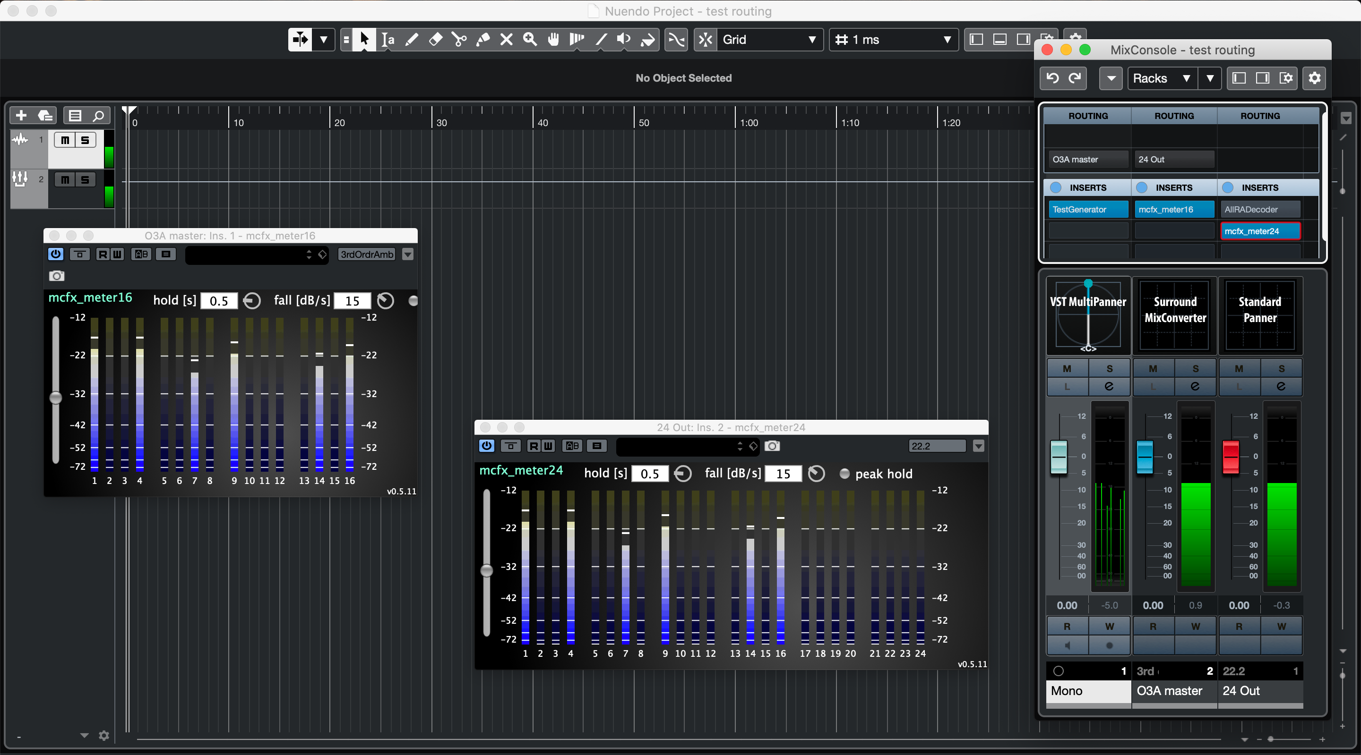This screenshot has width=1361, height=755.
Task: Click the MixConsole undo arrow
Action: pos(1052,78)
